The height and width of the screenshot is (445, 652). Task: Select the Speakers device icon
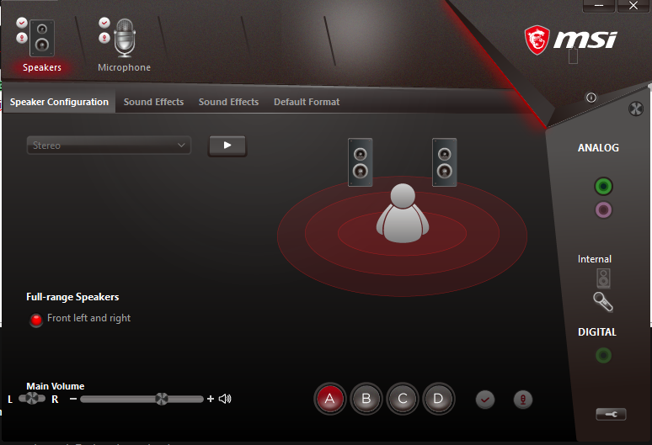[x=42, y=38]
